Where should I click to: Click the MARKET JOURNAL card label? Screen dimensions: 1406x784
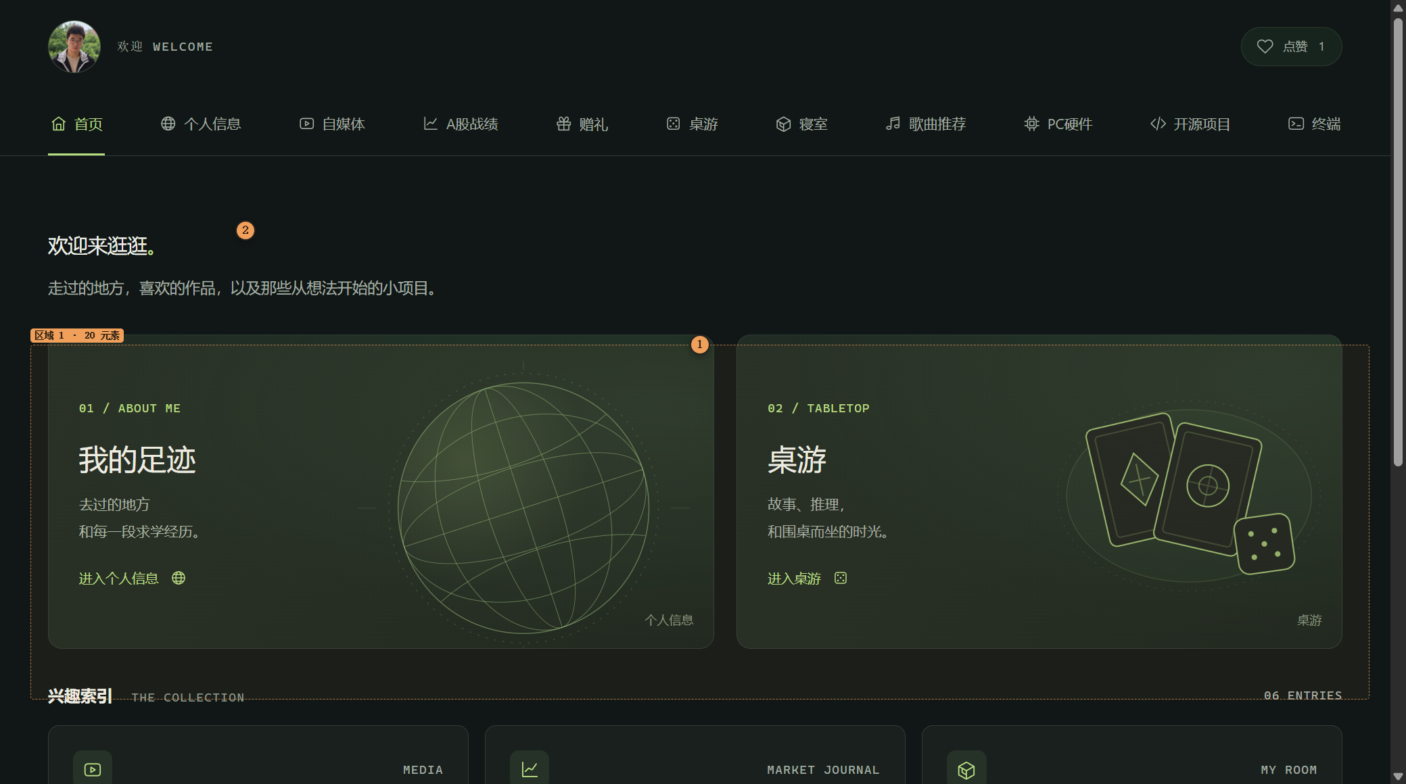click(823, 770)
